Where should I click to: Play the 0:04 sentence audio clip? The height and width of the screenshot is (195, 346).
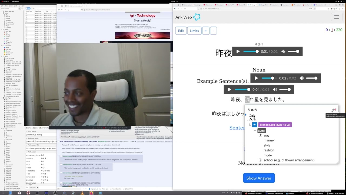click(x=229, y=89)
